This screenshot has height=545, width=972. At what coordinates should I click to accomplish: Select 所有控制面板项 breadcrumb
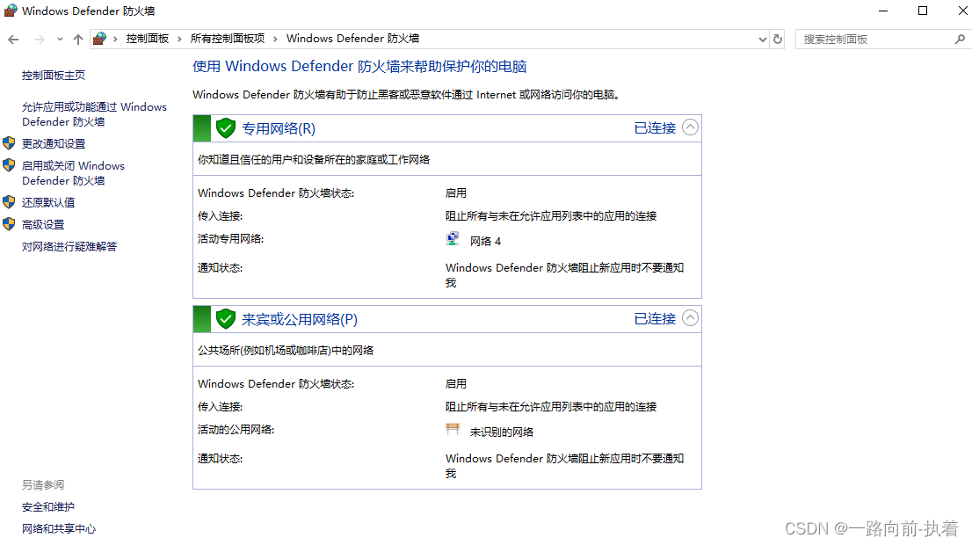228,39
